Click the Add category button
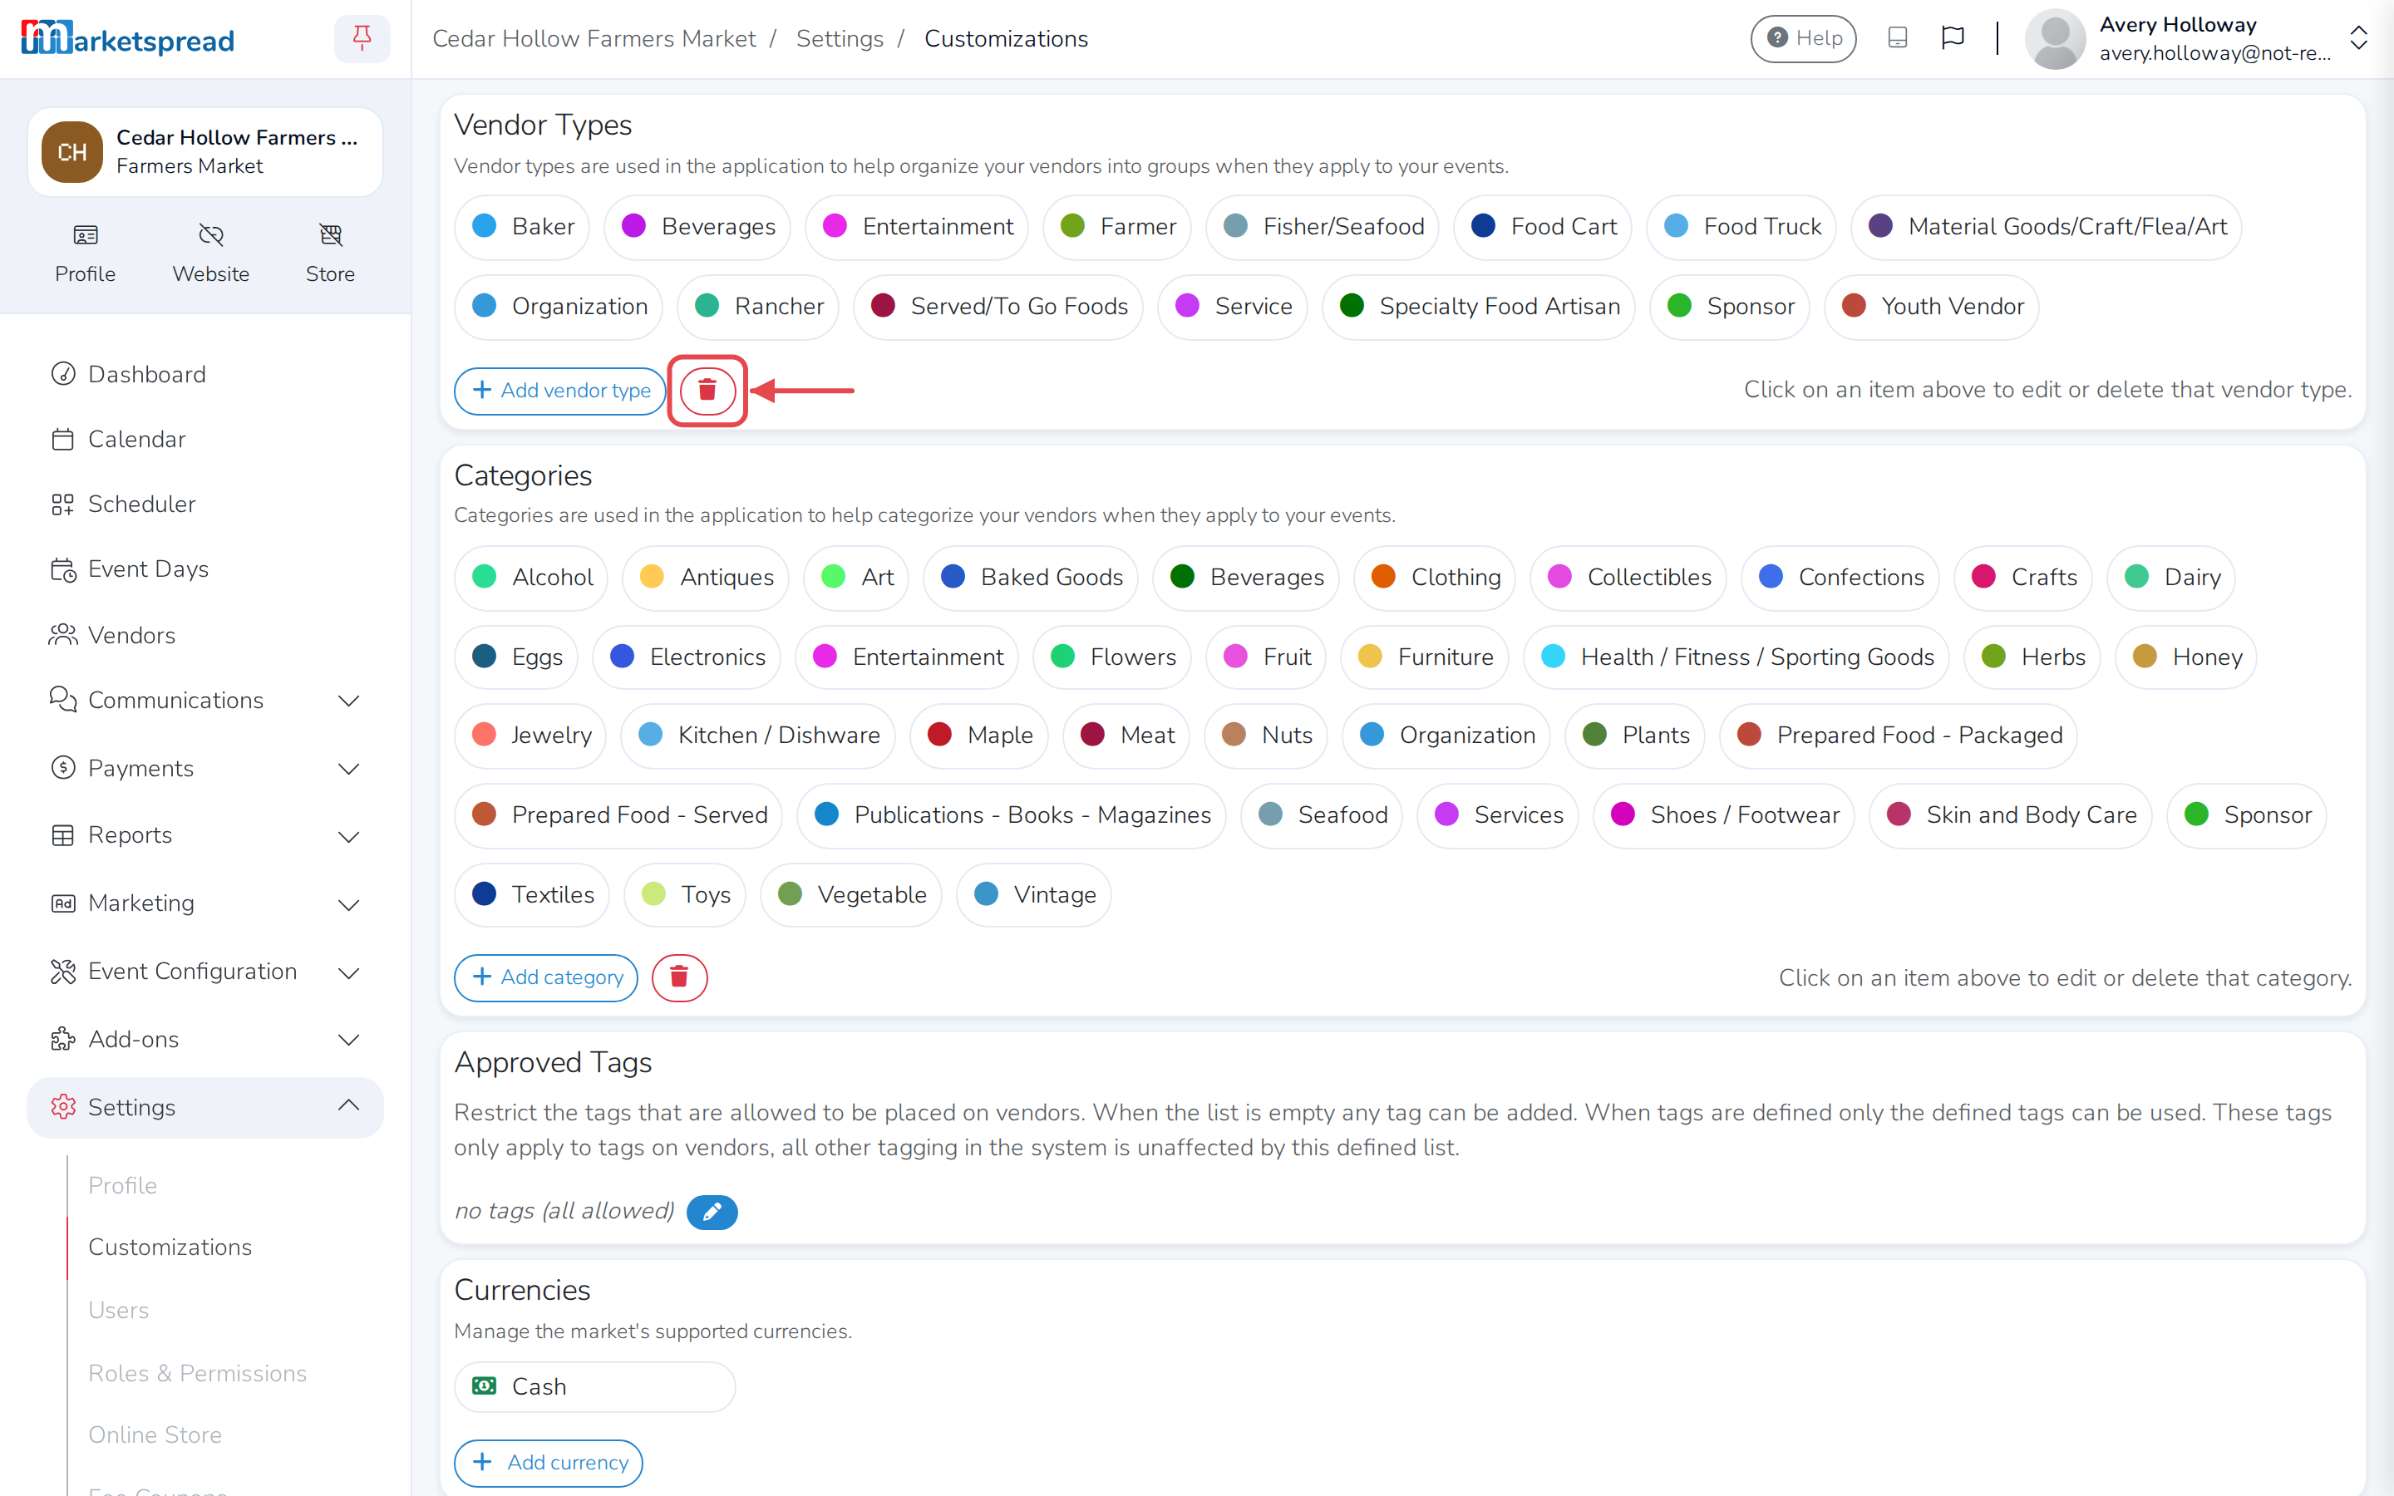The image size is (2394, 1496). pyautogui.click(x=546, y=977)
